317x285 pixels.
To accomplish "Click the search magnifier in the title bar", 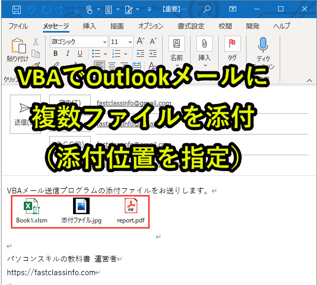I will [x=207, y=9].
